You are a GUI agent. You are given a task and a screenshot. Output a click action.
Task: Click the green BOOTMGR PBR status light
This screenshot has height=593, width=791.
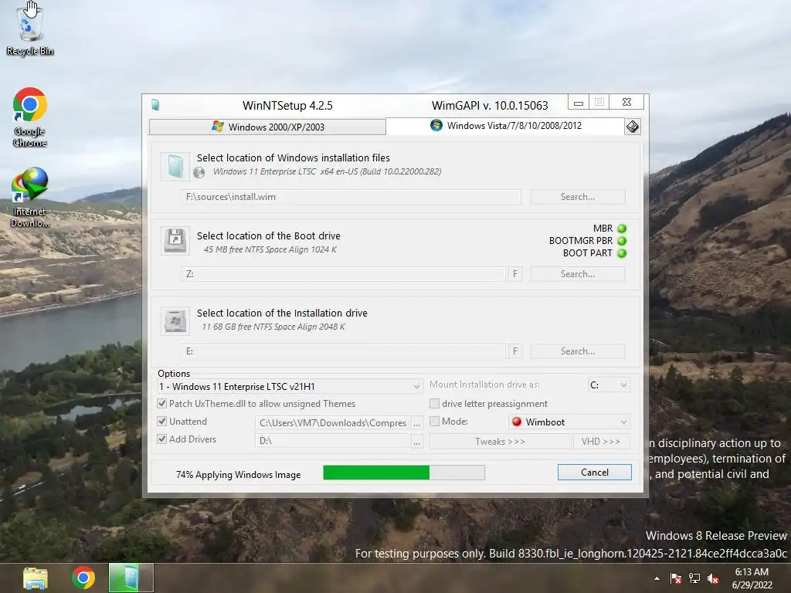622,241
